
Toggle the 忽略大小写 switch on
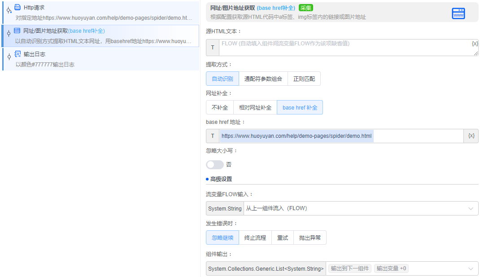214,164
